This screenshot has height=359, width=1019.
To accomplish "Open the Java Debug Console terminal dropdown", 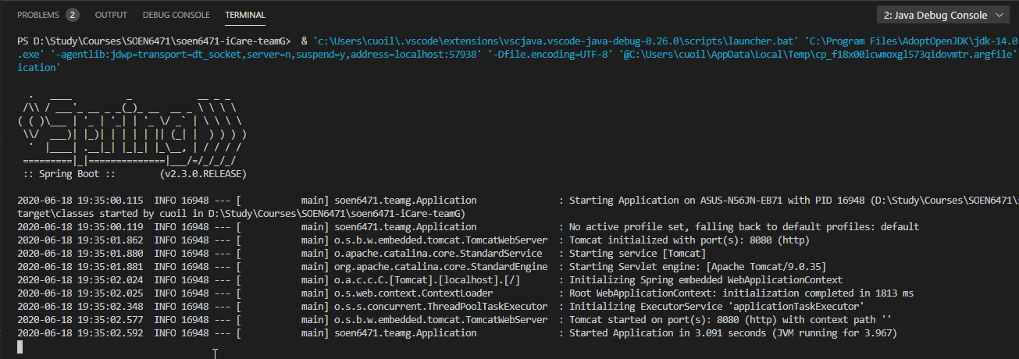I will 944,15.
